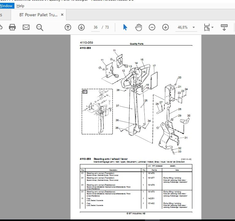Click the Steering arm / wheel / lever heading
Image resolution: width=235 pixels, height=221 pixels.
[x=111, y=159]
